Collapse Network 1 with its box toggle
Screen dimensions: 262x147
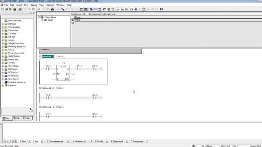40,56
